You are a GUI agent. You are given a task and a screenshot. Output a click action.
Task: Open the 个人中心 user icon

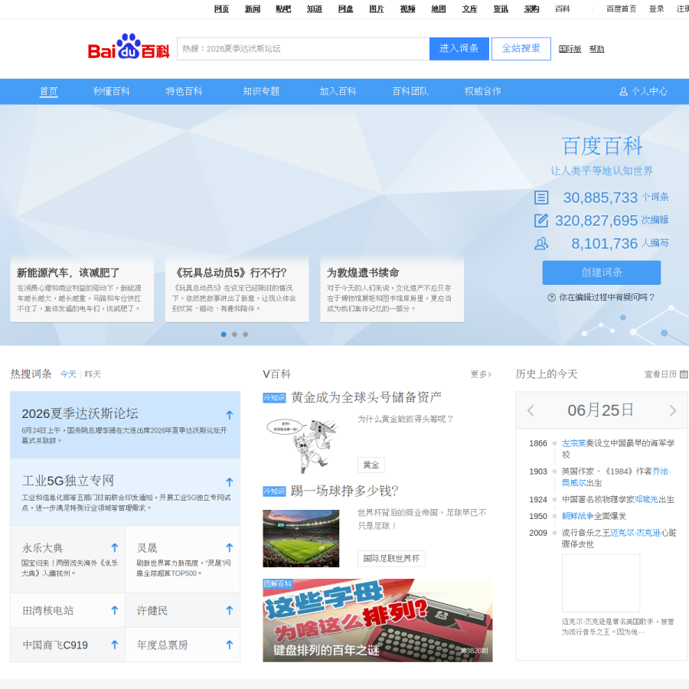[623, 91]
